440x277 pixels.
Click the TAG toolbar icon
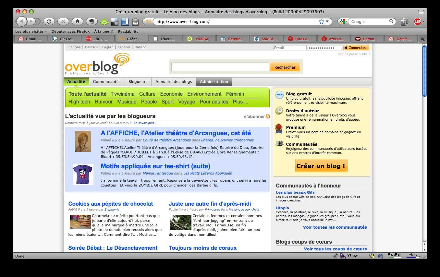tap(135, 22)
